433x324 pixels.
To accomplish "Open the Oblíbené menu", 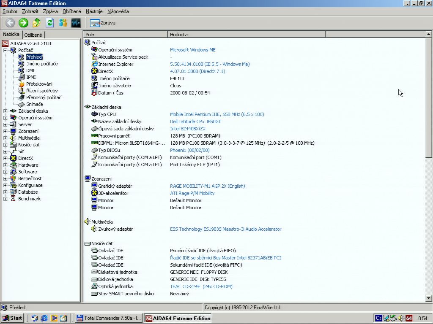I will click(72, 11).
